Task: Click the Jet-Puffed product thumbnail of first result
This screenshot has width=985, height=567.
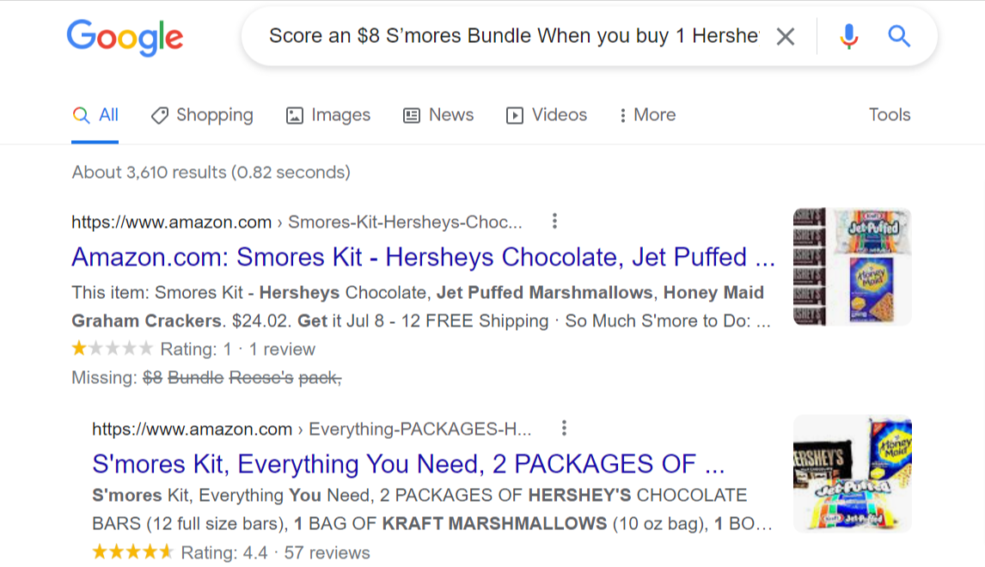Action: click(852, 265)
